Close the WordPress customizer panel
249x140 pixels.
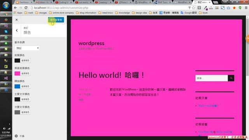tap(16, 20)
